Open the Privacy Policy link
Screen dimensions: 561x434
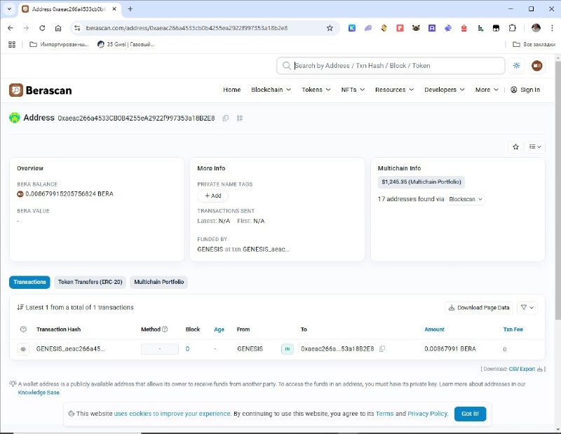pyautogui.click(x=428, y=414)
